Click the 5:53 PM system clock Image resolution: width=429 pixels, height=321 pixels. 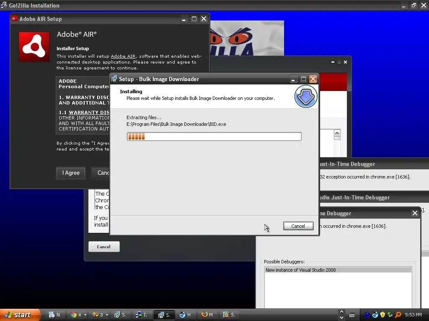(413, 315)
